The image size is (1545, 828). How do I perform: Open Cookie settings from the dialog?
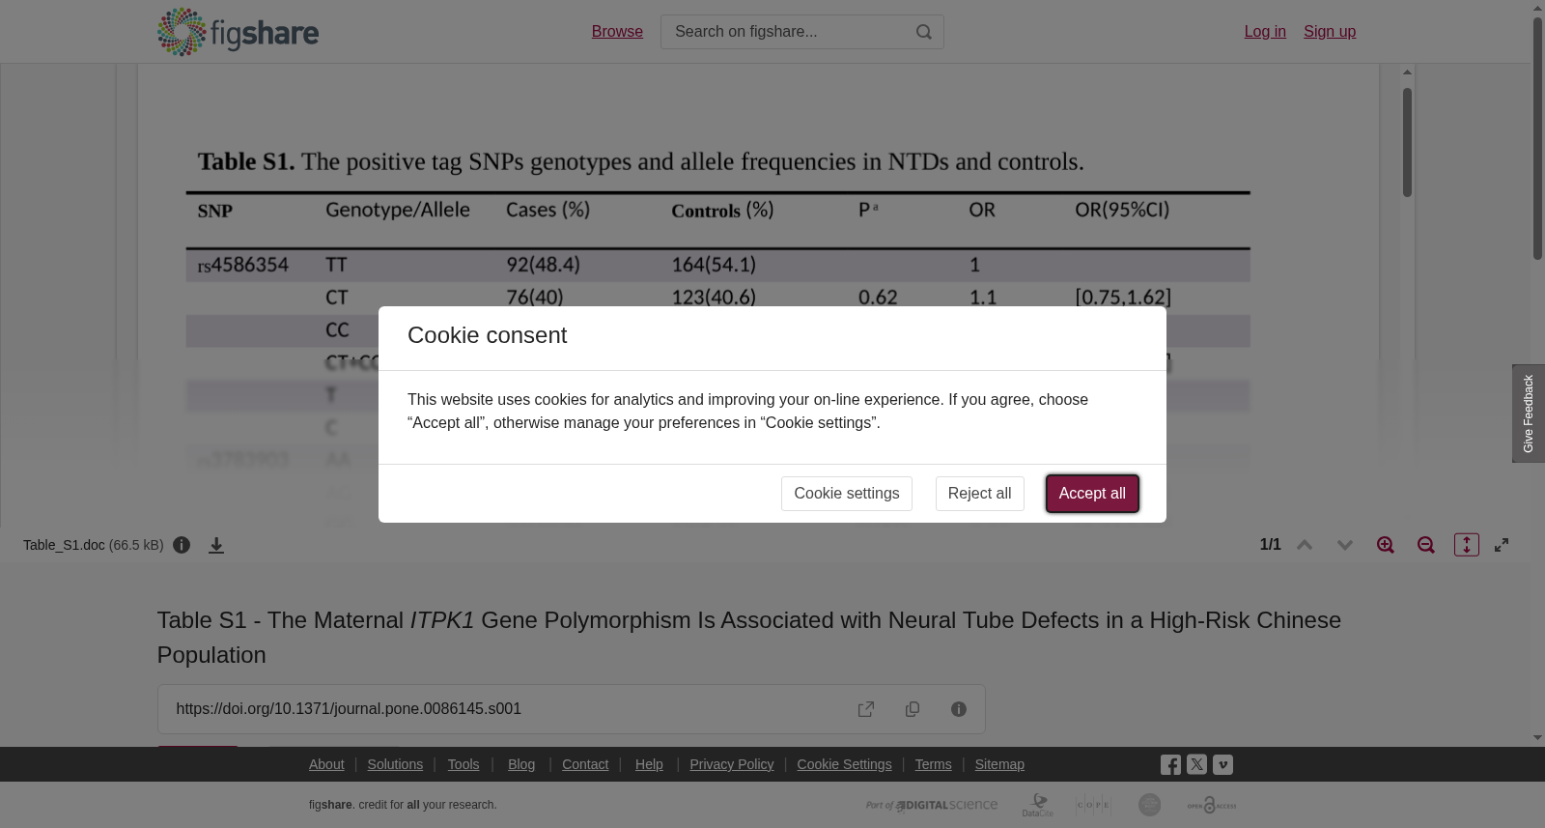847,494
